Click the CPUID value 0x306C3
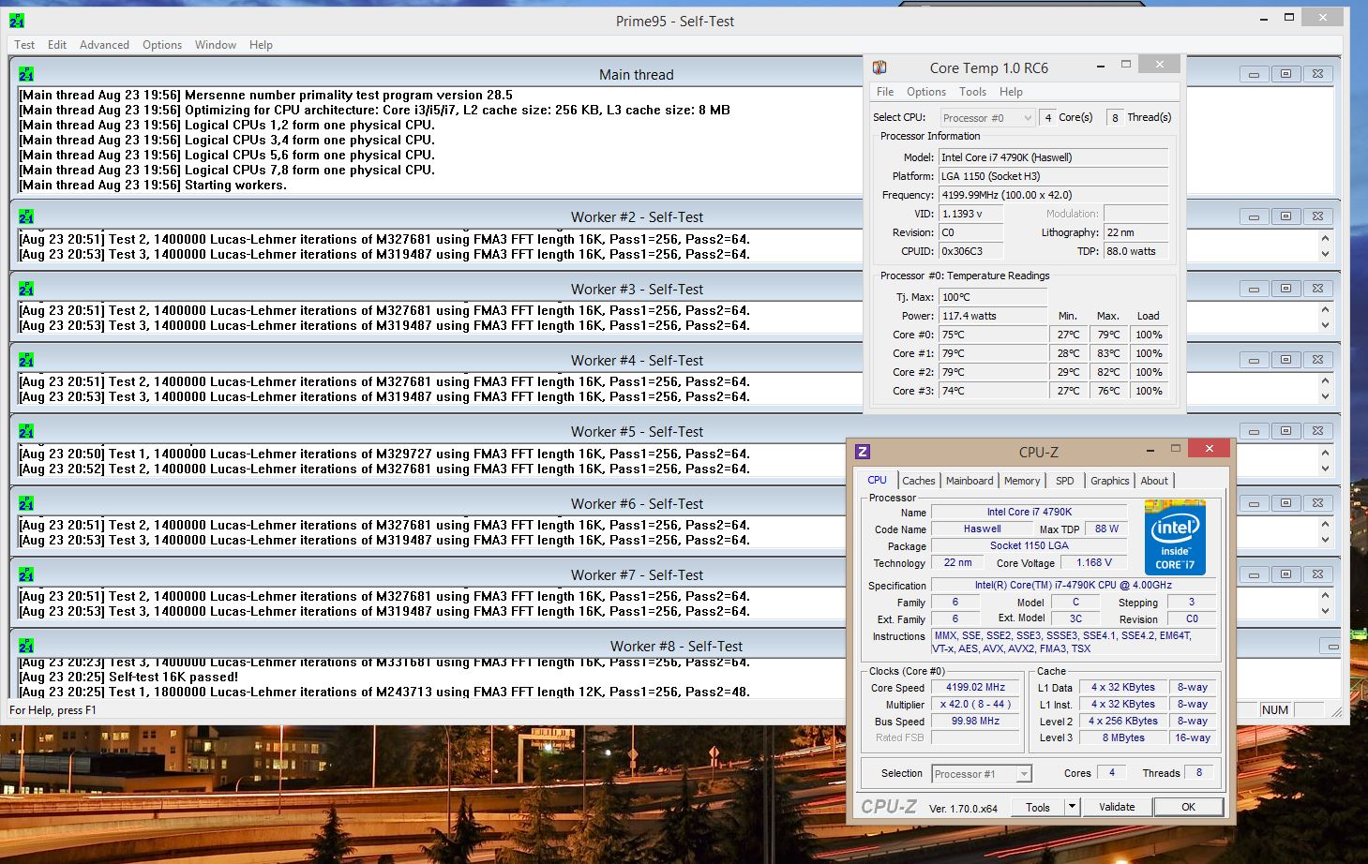The height and width of the screenshot is (864, 1368). (970, 251)
